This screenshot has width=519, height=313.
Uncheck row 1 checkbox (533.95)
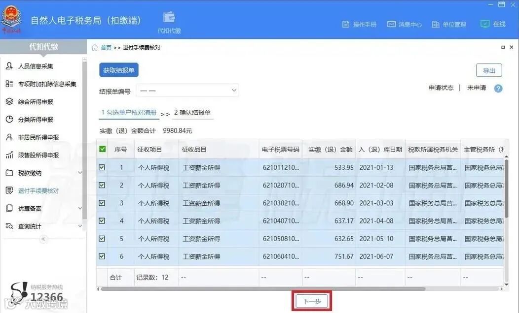(x=102, y=167)
